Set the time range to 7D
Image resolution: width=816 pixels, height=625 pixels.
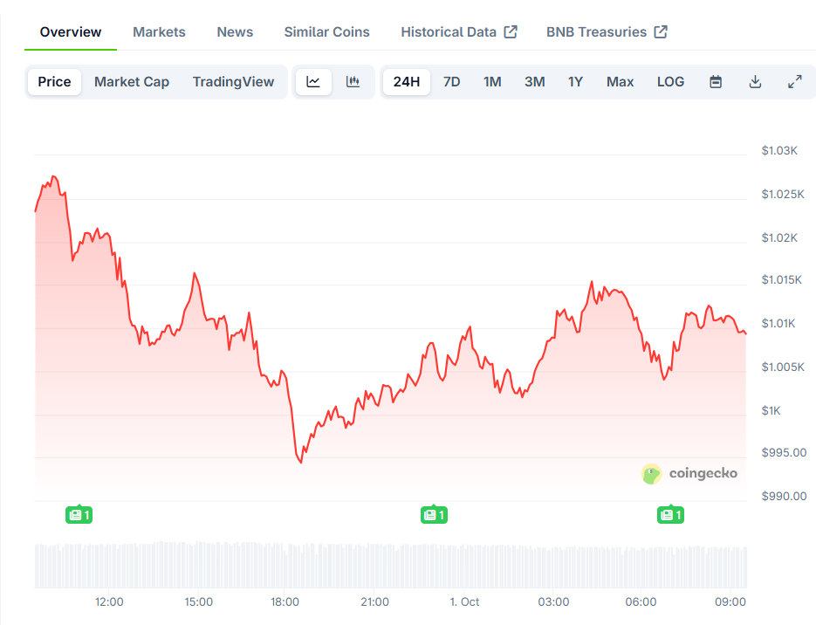(451, 82)
